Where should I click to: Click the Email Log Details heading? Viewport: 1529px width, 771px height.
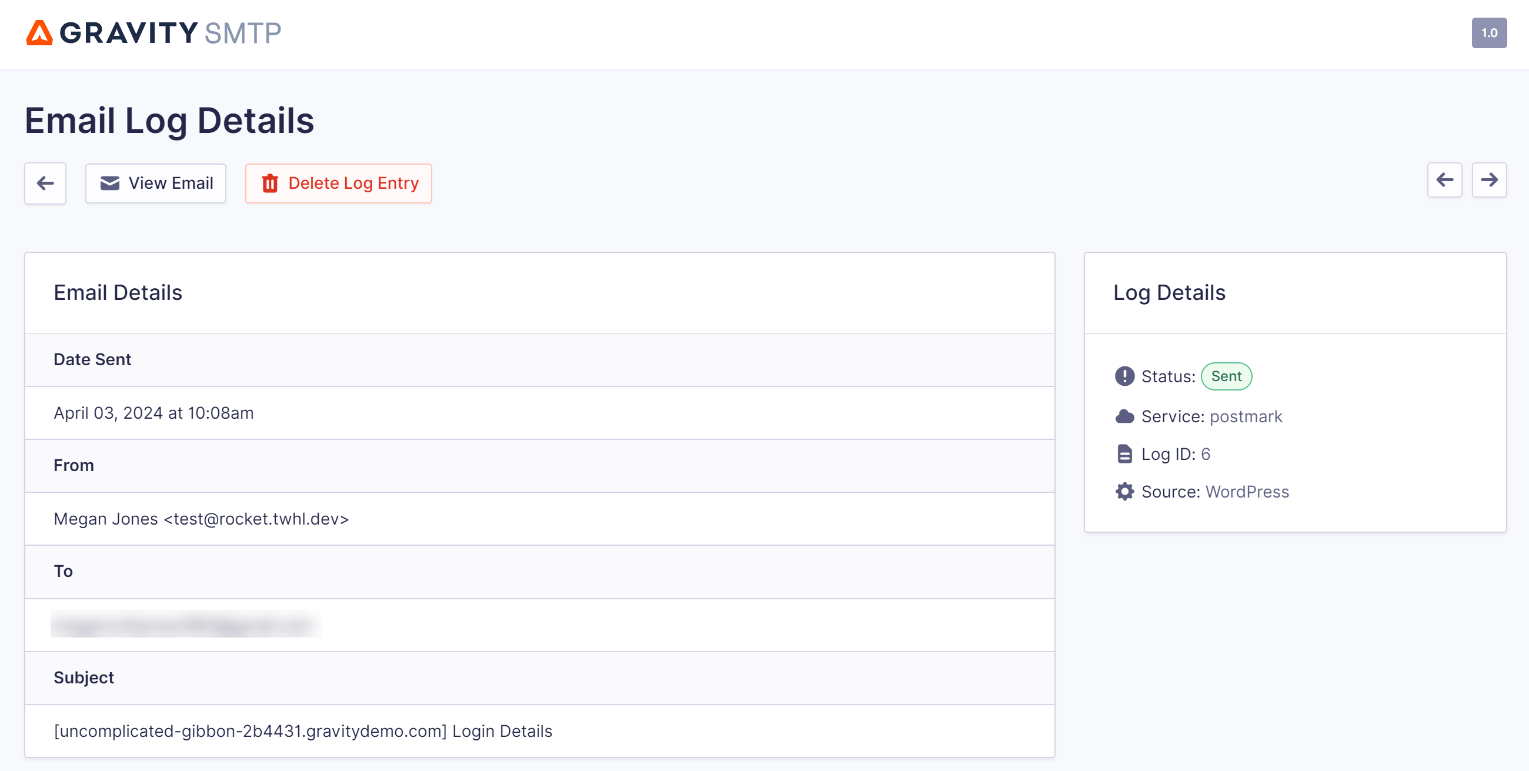click(169, 121)
